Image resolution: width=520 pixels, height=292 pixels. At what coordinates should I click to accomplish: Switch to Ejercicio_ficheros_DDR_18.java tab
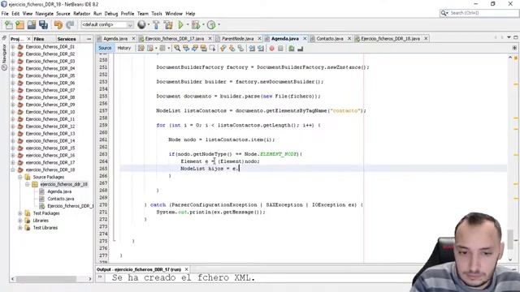pos(390,39)
